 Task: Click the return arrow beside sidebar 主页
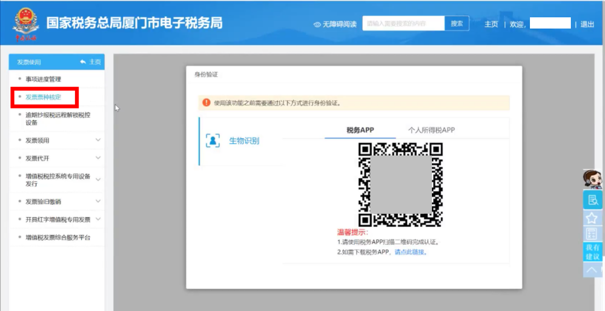pos(83,62)
